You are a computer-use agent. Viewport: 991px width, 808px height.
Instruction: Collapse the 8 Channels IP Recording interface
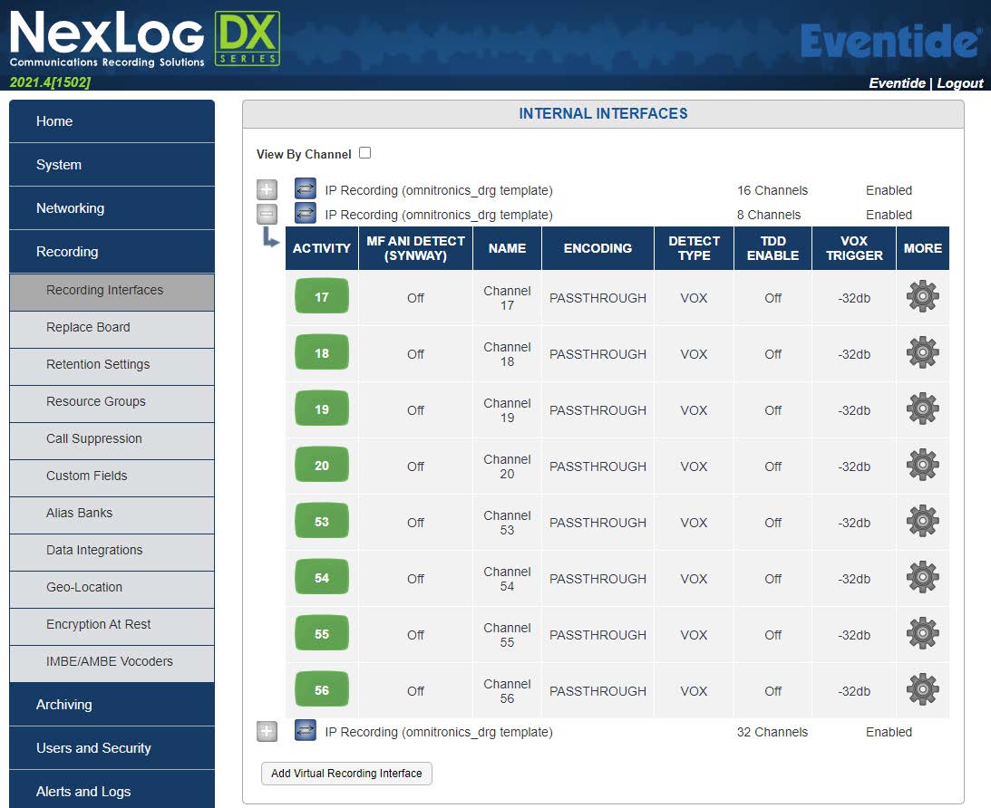coord(267,215)
